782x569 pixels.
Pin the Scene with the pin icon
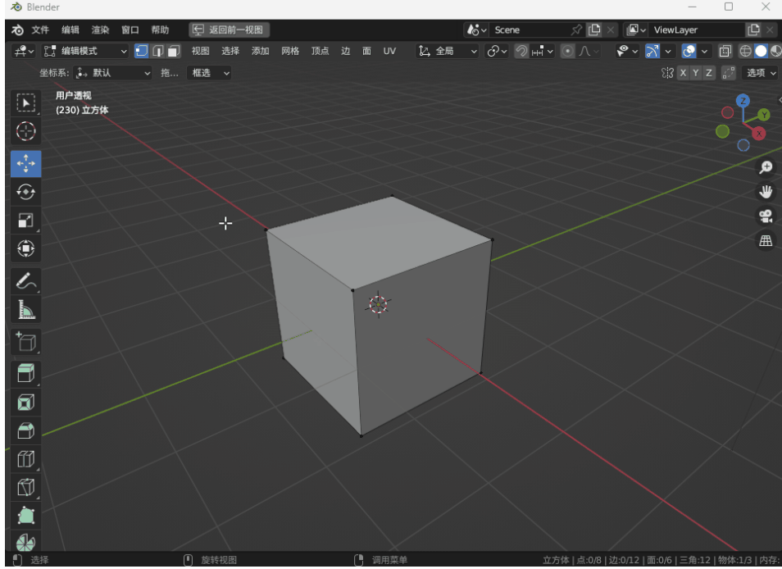tap(576, 30)
